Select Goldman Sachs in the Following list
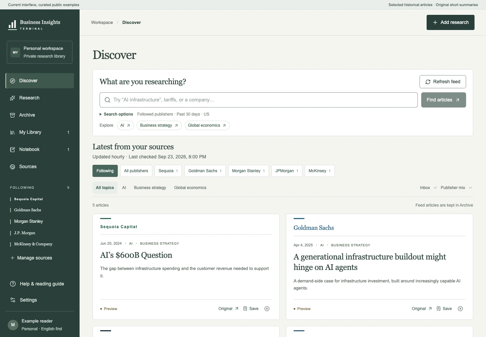This screenshot has height=337, width=486. pyautogui.click(x=27, y=210)
